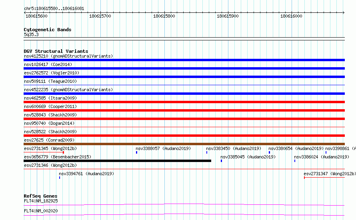Click ruler position 180616000
The height and width of the screenshot is (220, 356).
[291, 16]
